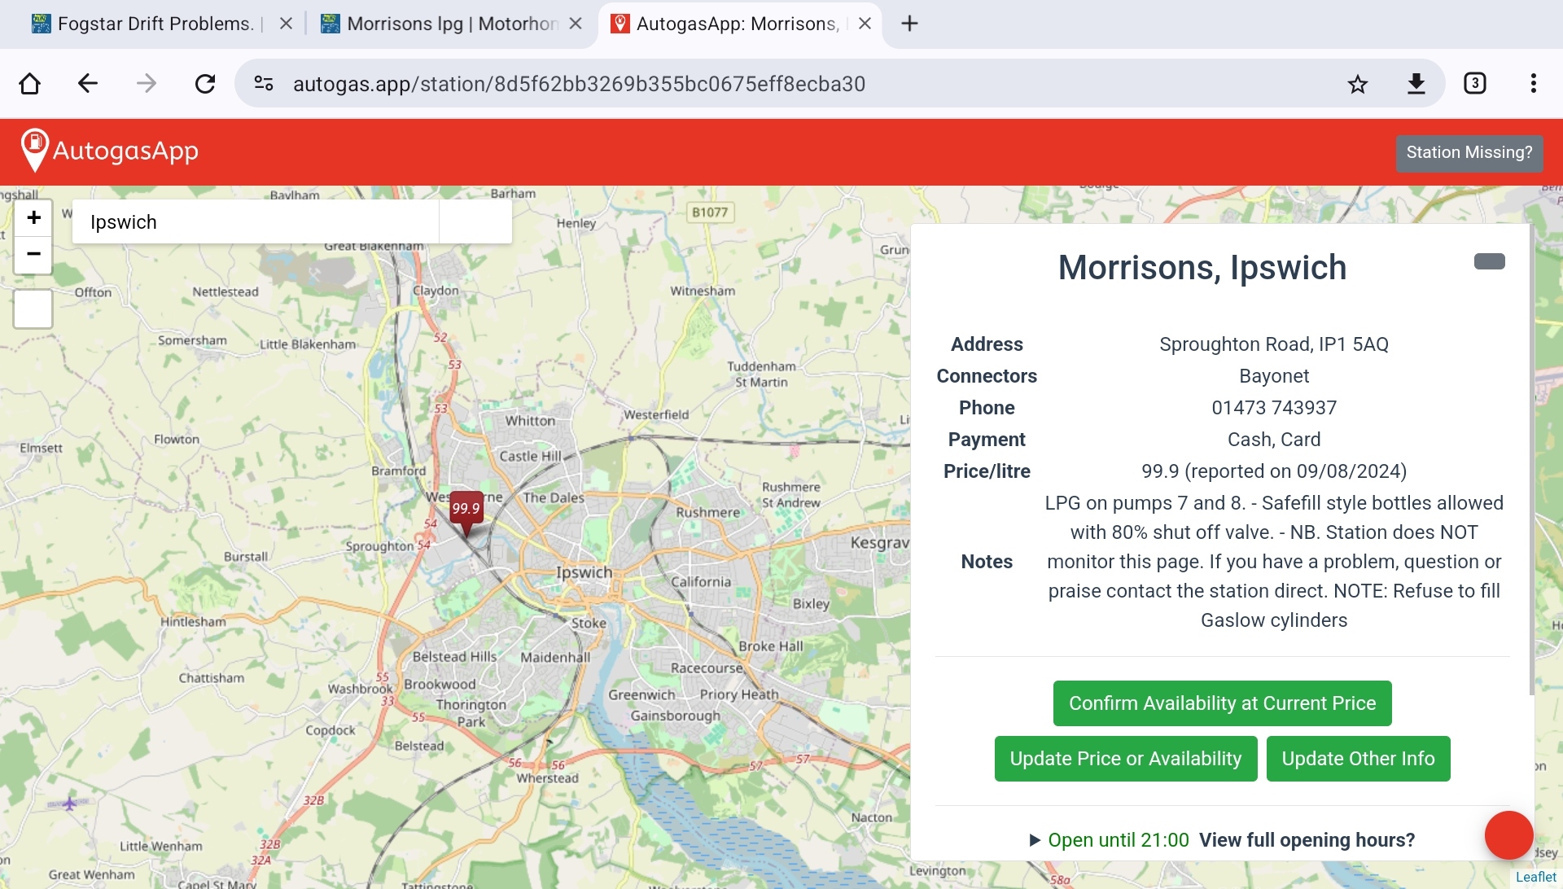1563x889 pixels.
Task: Click the browser bookmark star icon
Action: (x=1357, y=85)
